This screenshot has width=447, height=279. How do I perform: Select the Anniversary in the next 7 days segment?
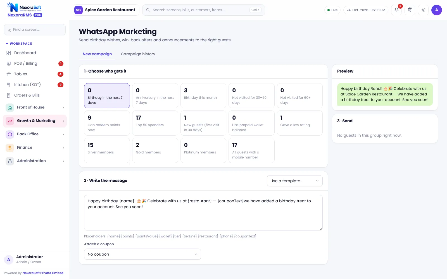click(x=155, y=96)
